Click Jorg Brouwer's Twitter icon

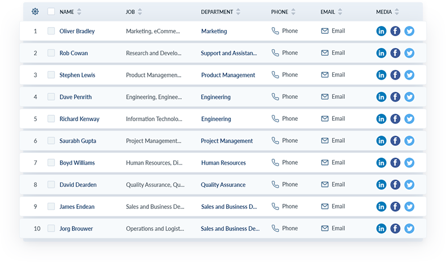point(409,228)
